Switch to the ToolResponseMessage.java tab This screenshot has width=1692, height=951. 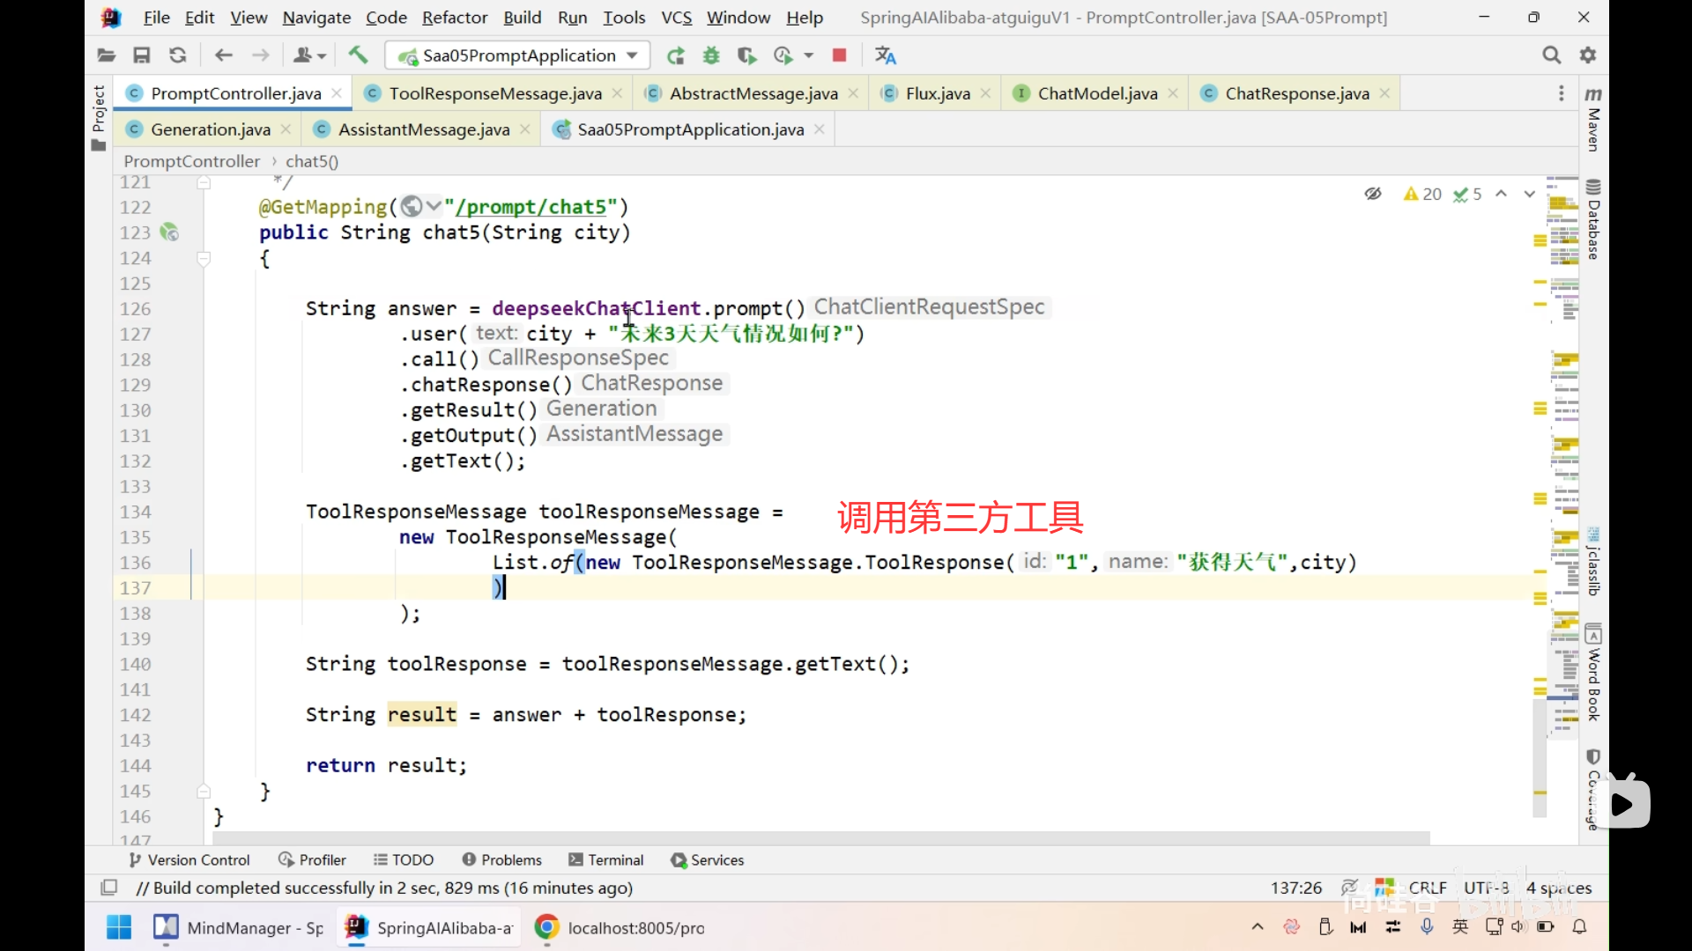point(495,93)
